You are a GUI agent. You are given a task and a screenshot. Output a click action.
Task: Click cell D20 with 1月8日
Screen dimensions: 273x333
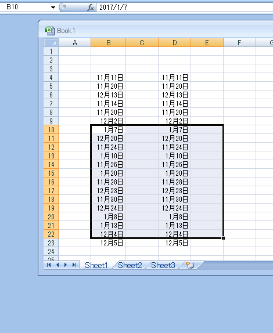click(175, 217)
